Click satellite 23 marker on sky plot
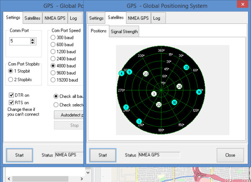Viewport: 251px width, 182px height. click(146, 74)
